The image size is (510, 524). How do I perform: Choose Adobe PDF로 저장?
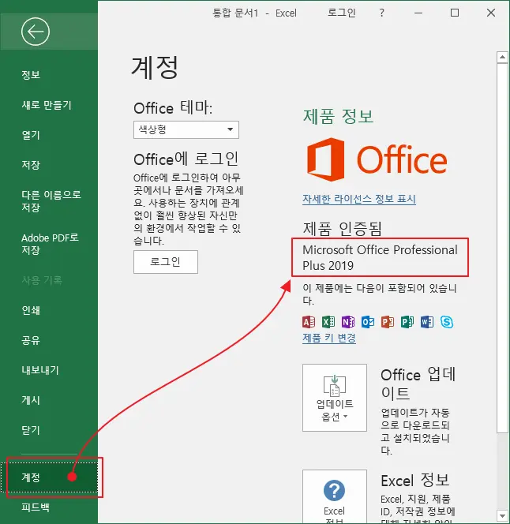50,244
